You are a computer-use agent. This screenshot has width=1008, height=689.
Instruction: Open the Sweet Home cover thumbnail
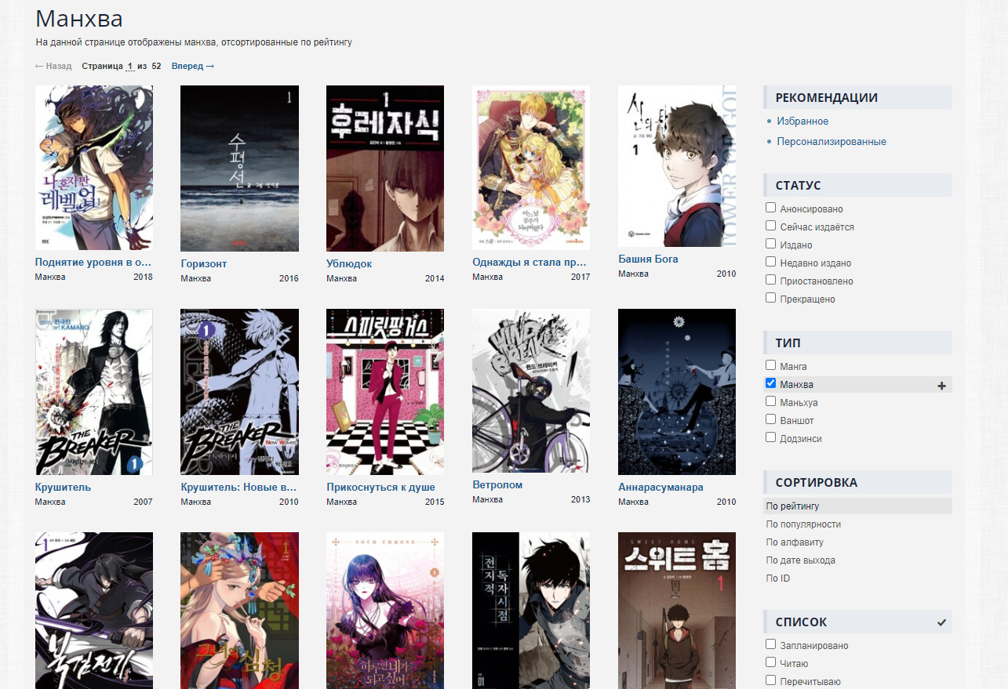coord(676,610)
